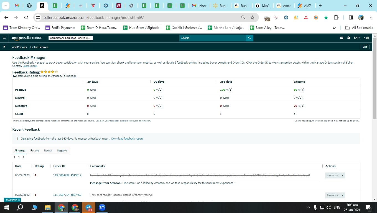Close the FEEDBACK widget with its X
The height and width of the screenshot is (213, 377).
click(19, 200)
